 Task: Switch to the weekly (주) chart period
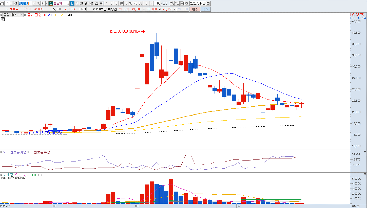pos(77,3)
